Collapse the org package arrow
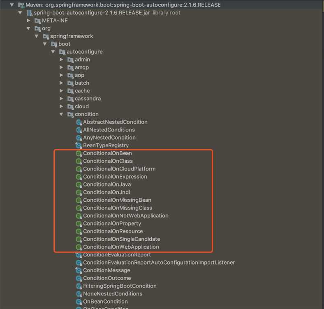The height and width of the screenshot is (309, 324). 28,28
